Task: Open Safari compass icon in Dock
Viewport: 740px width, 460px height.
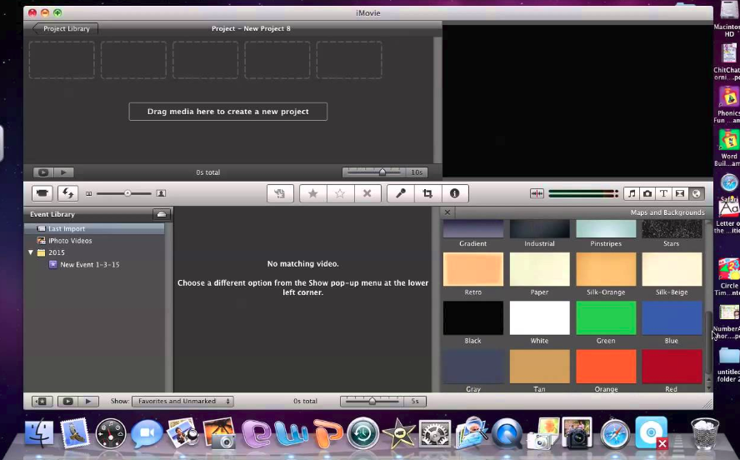Action: point(614,433)
